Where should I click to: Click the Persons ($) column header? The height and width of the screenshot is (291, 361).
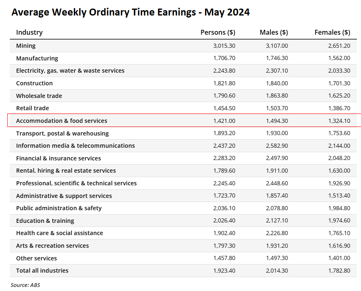tap(218, 32)
